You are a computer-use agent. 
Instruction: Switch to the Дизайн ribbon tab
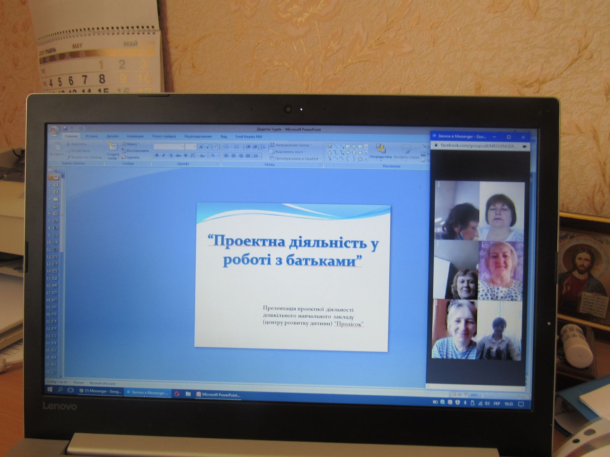(x=112, y=136)
